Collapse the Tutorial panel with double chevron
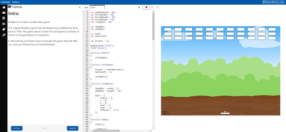 (x=80, y=7)
